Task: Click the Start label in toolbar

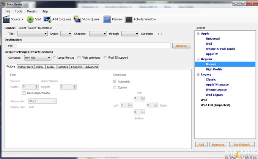Action: (x=38, y=19)
